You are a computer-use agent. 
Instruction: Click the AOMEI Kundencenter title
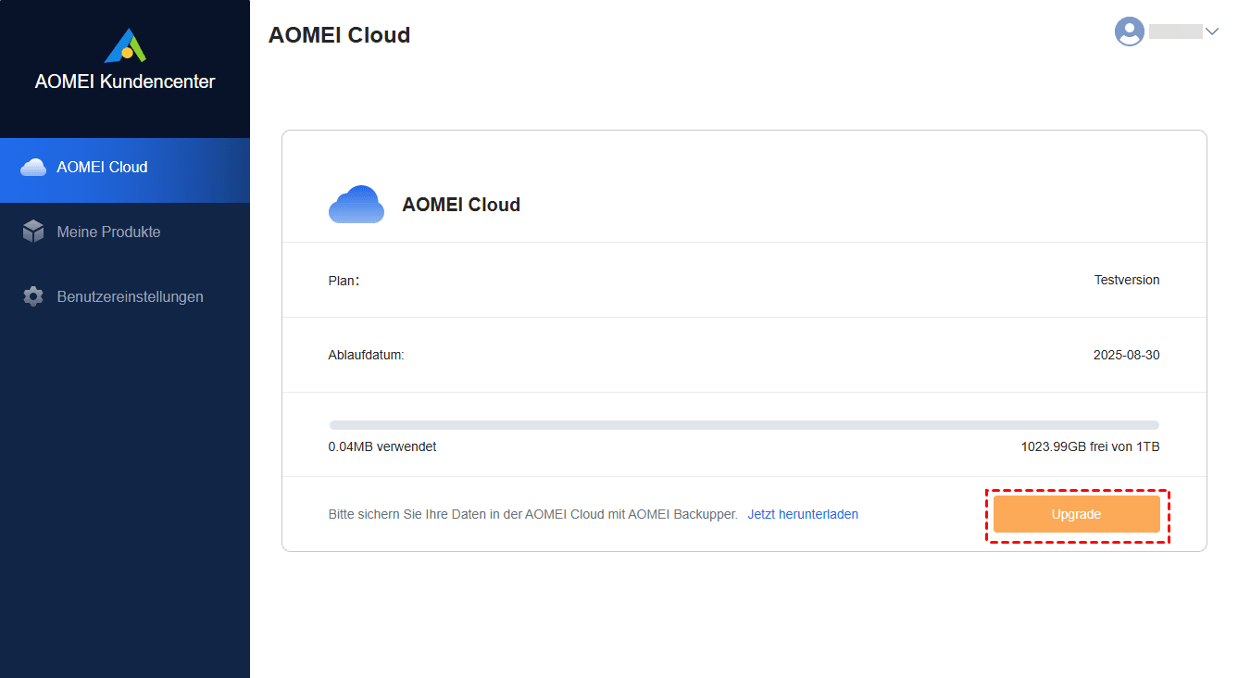point(125,82)
